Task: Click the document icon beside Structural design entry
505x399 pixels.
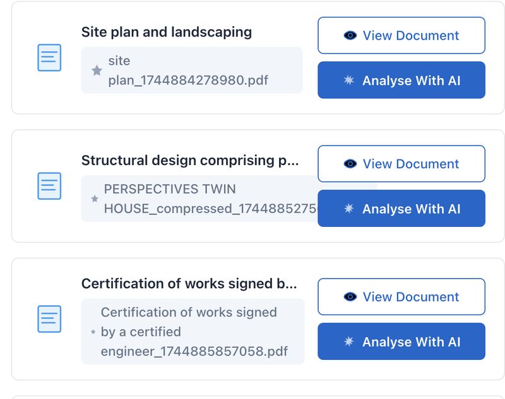Action: click(49, 186)
